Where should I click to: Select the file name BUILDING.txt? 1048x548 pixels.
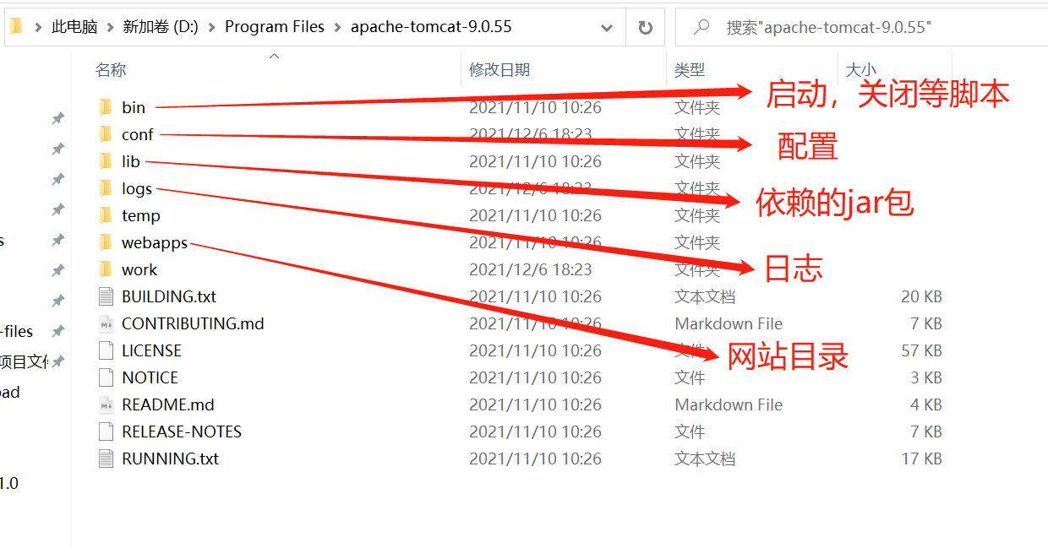coord(169,296)
